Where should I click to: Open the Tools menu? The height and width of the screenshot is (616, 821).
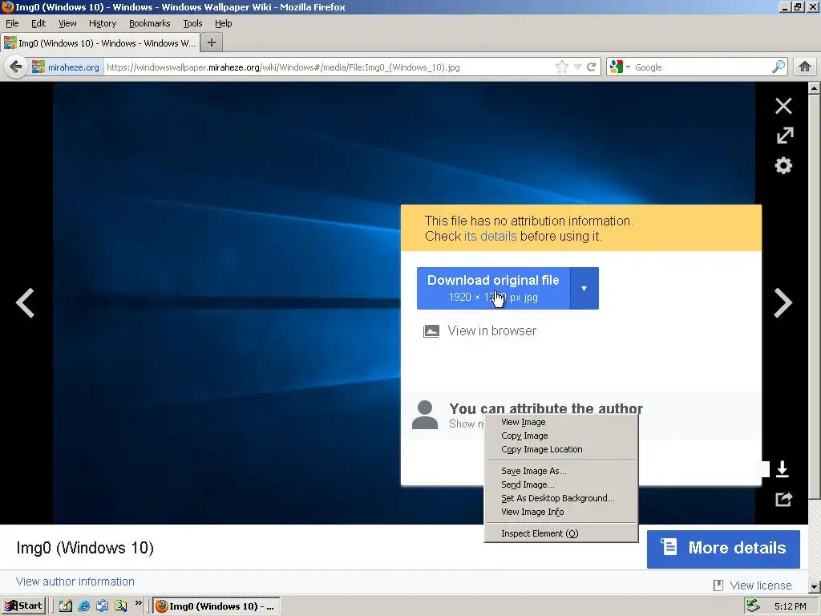coord(192,23)
